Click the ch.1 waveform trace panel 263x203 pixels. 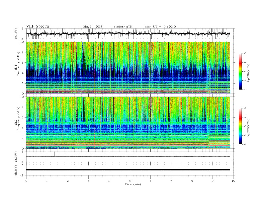pyautogui.click(x=131, y=34)
